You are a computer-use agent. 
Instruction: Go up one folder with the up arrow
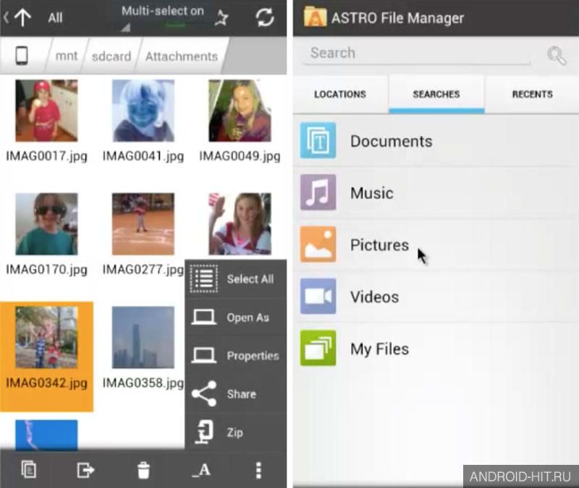coord(23,17)
